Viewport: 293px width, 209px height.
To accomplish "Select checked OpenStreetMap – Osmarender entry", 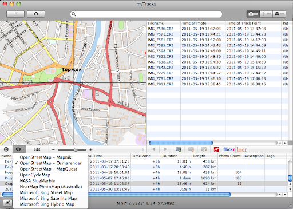I will click(x=50, y=163).
